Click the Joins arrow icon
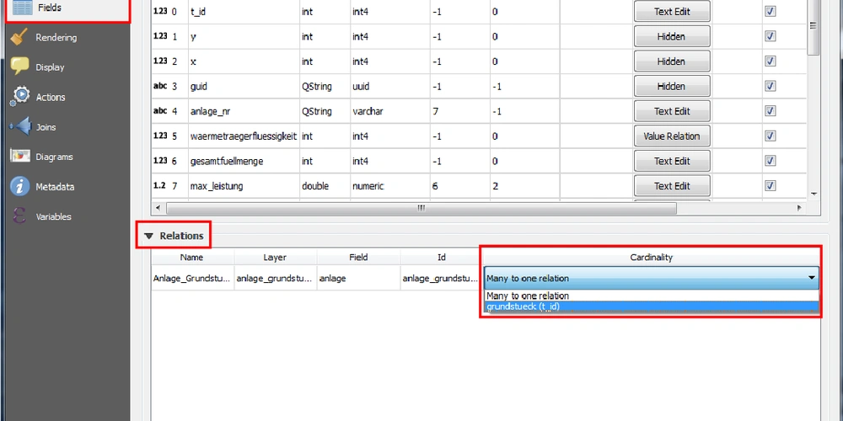The width and height of the screenshot is (843, 421). [20, 127]
